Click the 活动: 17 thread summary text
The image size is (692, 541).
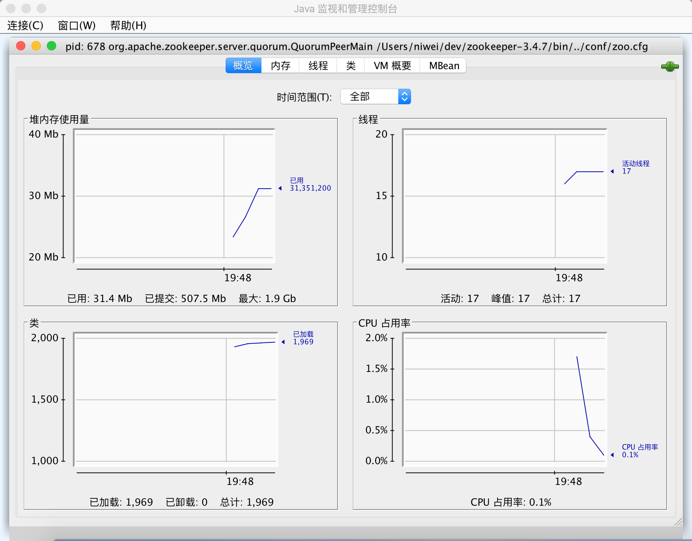tap(460, 299)
